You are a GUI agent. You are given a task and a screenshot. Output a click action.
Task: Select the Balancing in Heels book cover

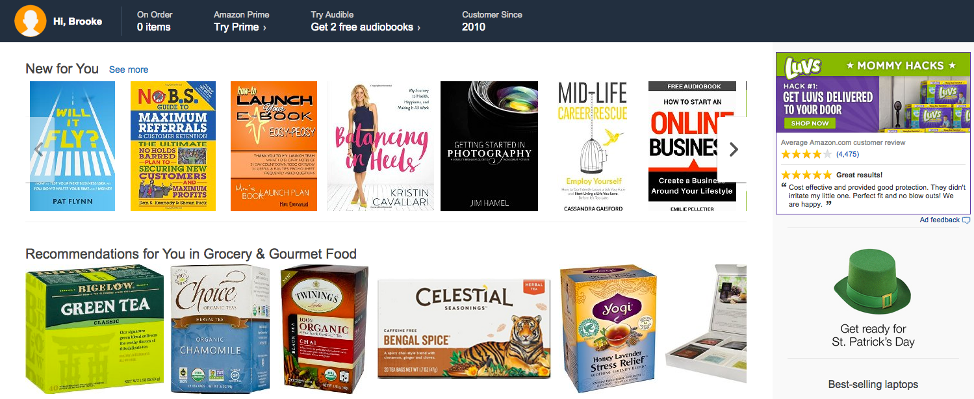click(x=381, y=146)
